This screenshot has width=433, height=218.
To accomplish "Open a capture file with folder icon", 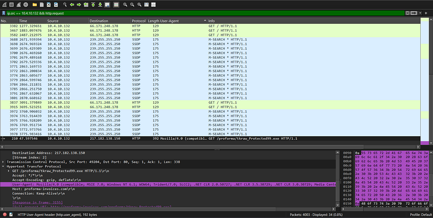I will pos(35,4).
